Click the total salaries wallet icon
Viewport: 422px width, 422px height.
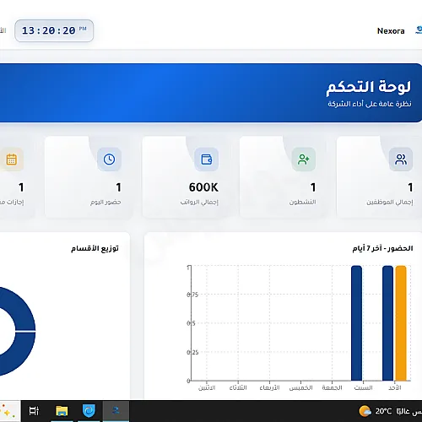(206, 160)
